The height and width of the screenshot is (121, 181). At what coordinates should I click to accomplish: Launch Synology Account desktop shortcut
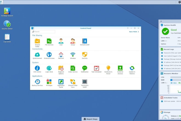point(7,12)
